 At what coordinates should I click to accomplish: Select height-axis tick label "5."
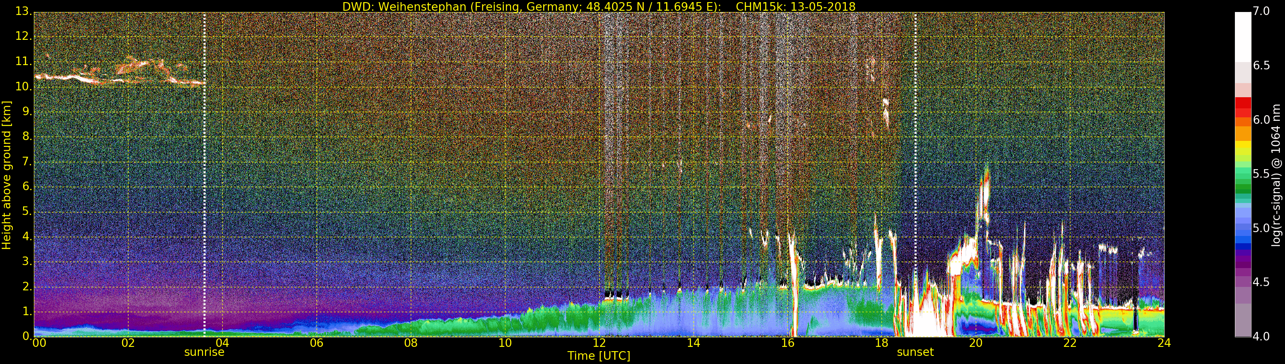pyautogui.click(x=27, y=212)
